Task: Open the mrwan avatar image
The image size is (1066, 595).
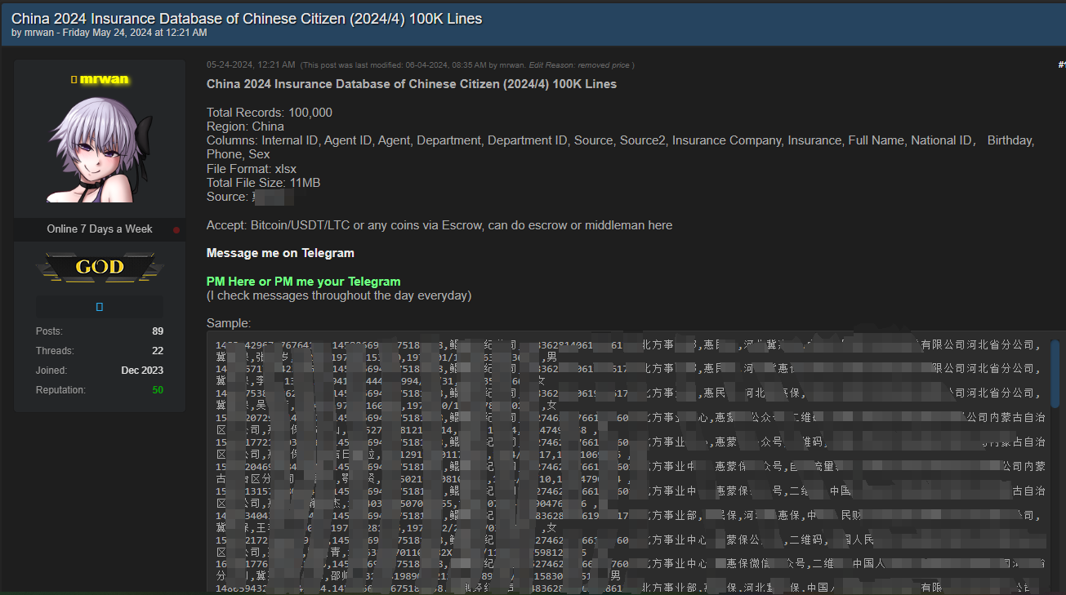Action: 100,149
